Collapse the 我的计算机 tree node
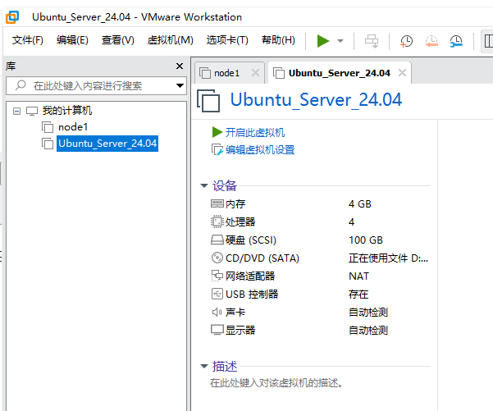The image size is (493, 411). 16,111
